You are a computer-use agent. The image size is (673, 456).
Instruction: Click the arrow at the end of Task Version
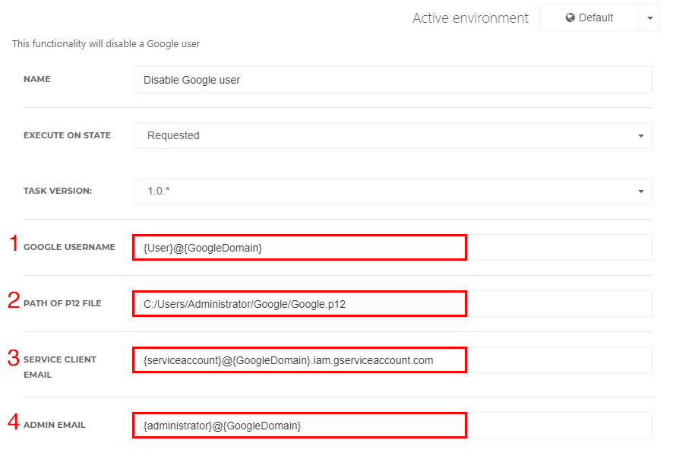point(640,191)
